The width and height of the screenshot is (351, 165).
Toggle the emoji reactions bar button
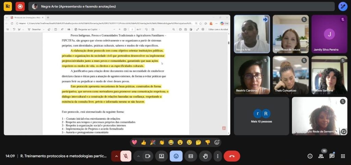176,156
